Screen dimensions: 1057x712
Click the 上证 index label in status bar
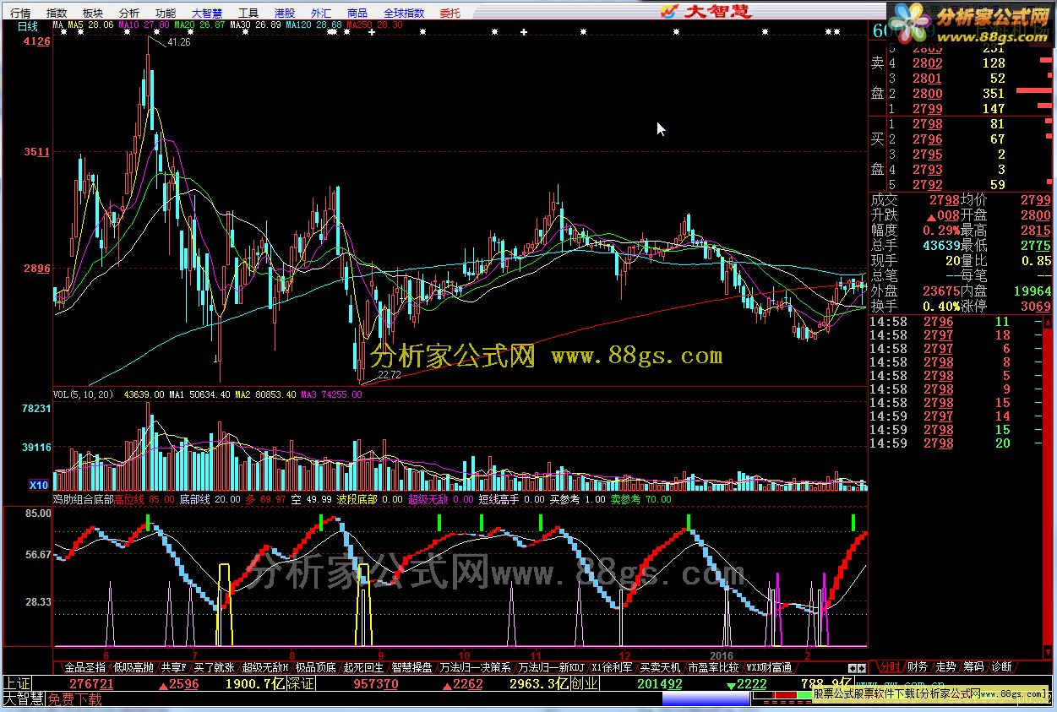16,684
